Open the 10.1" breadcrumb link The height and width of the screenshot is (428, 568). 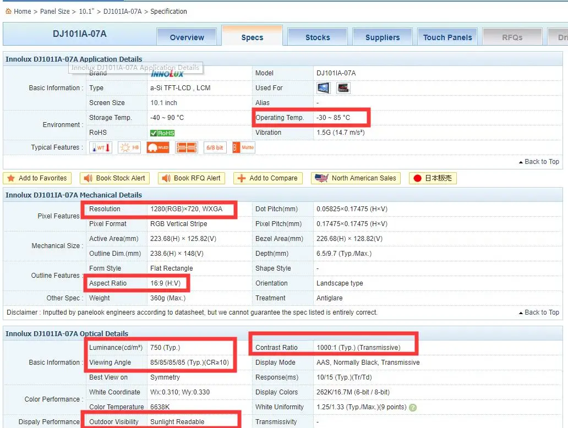86,11
